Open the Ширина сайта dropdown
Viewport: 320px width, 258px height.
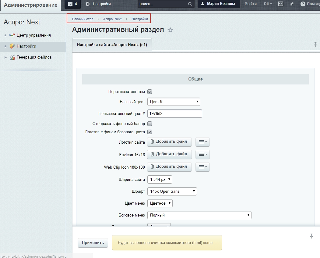pyautogui.click(x=160, y=180)
